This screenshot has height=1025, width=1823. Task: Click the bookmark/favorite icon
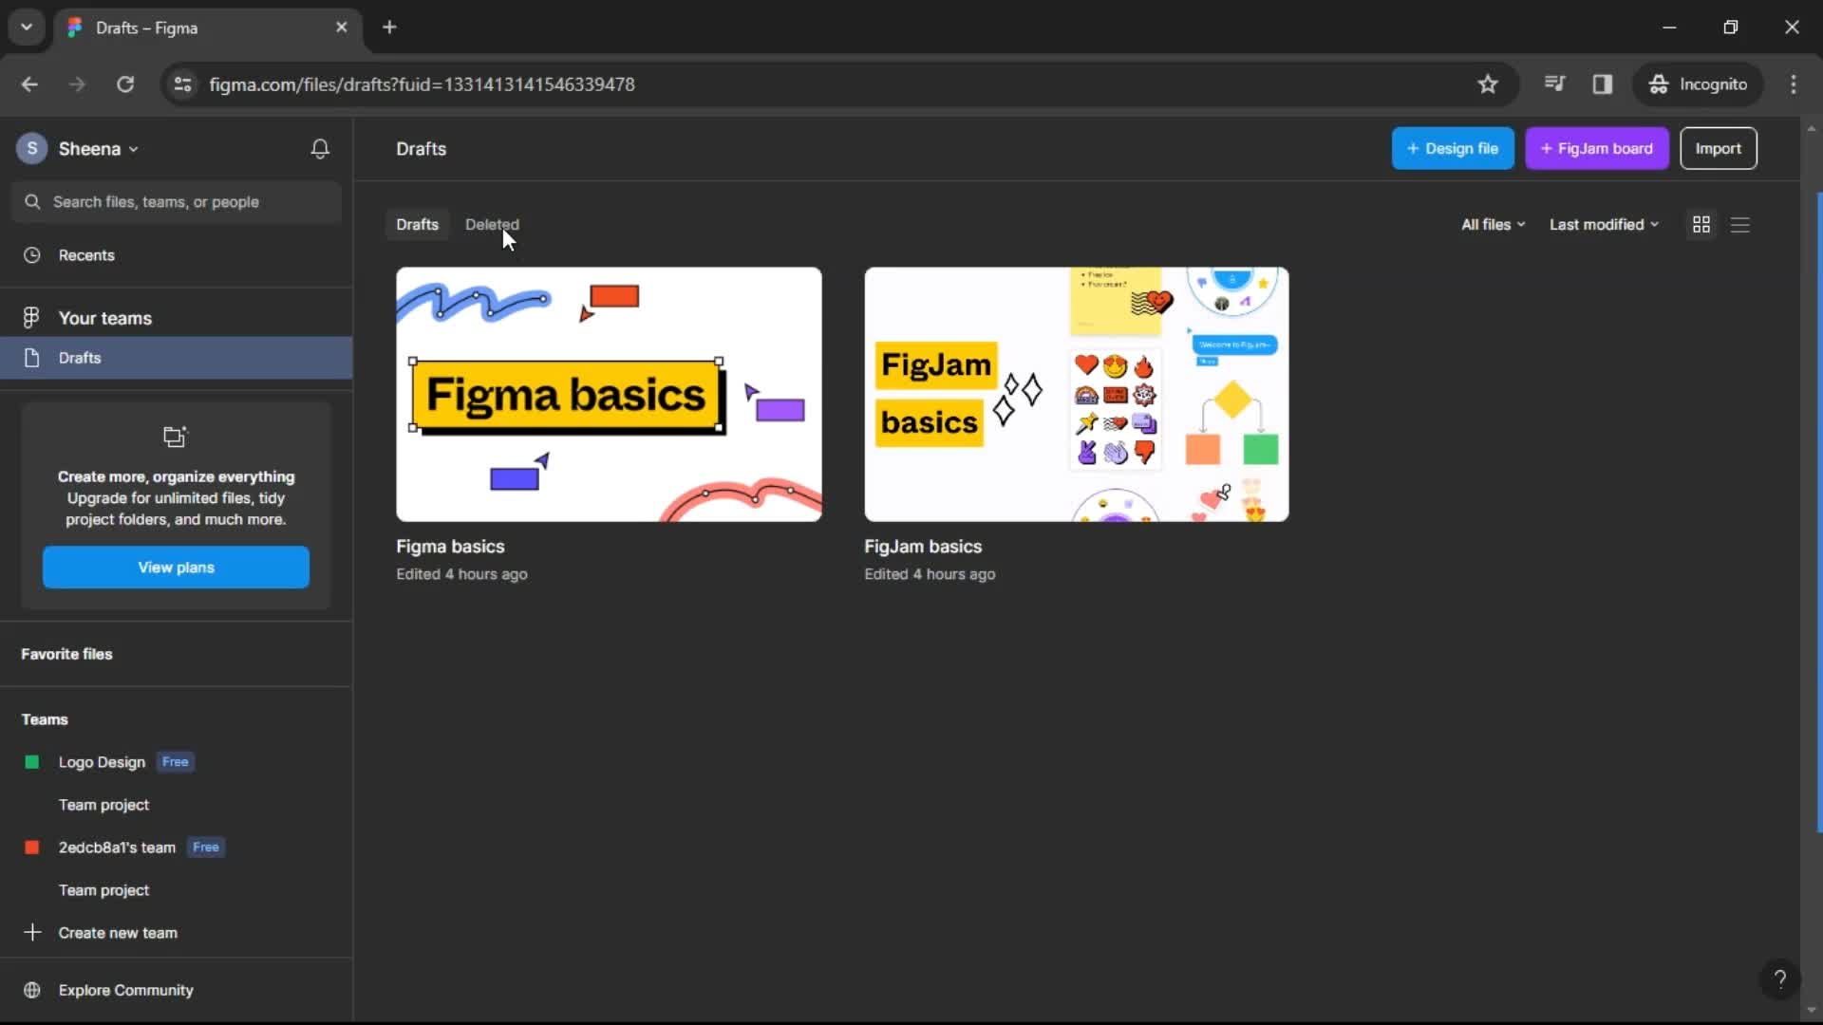(x=1489, y=84)
